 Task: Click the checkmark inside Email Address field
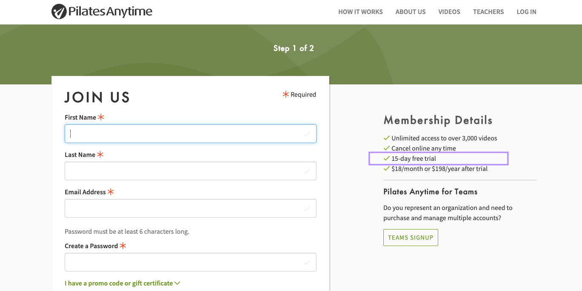click(306, 209)
